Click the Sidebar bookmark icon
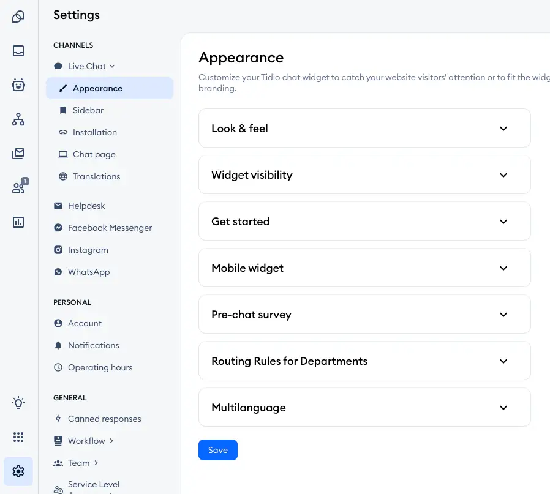 pos(63,110)
